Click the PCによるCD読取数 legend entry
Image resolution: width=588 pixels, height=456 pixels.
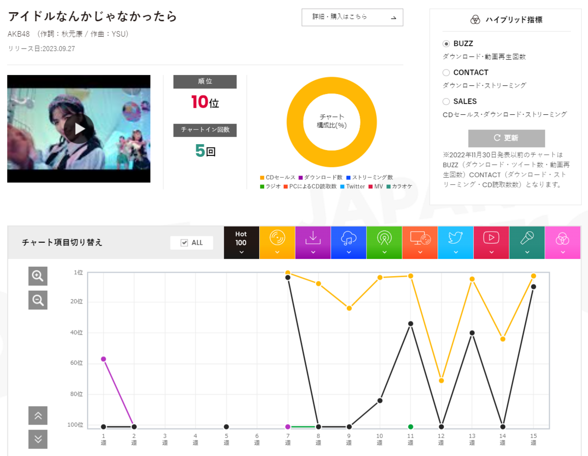[310, 186]
